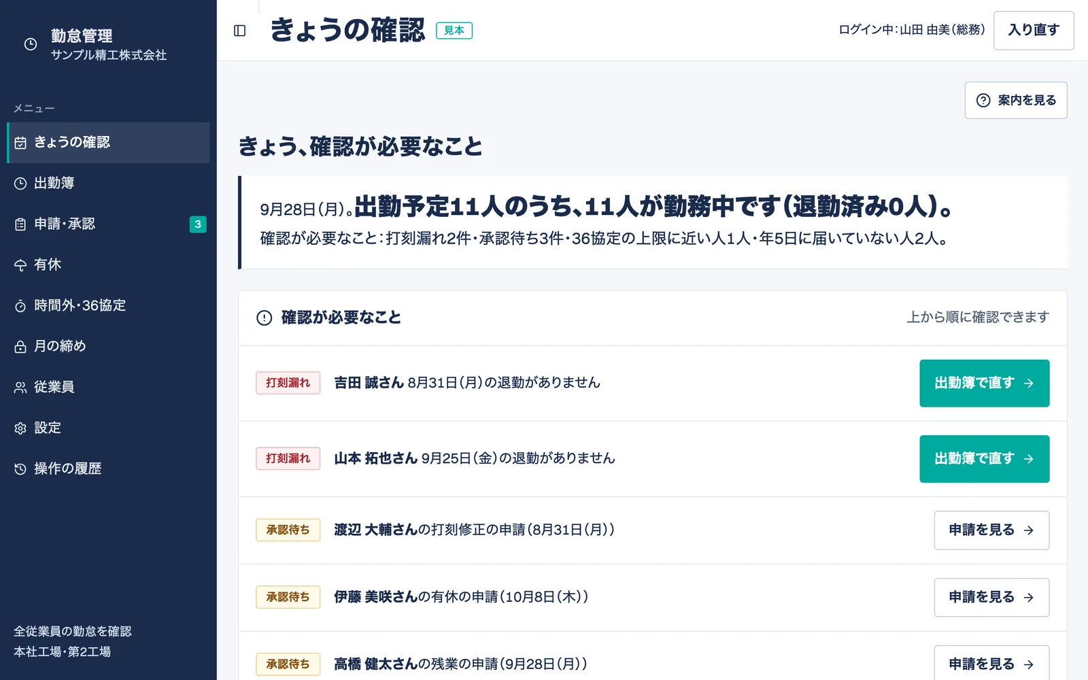Image resolution: width=1088 pixels, height=680 pixels.
Task: Click the umbrella icon of 有休
Action: [x=20, y=265]
